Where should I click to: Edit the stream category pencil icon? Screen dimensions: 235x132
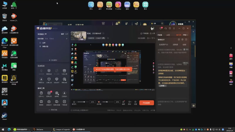pos(108,38)
